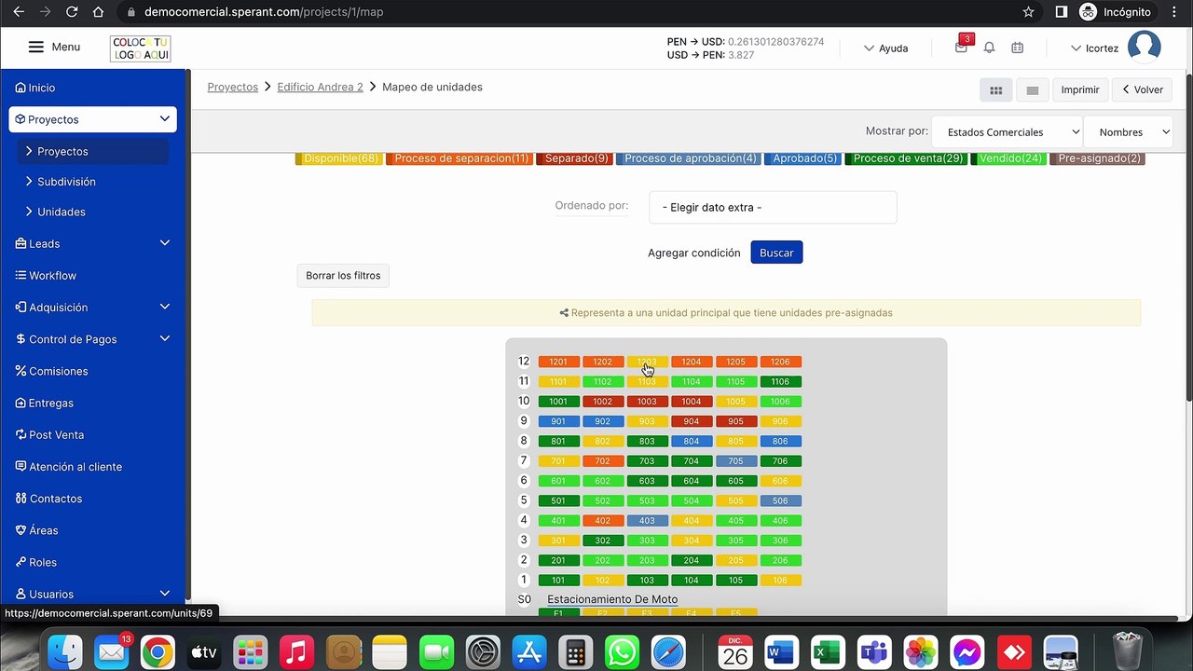Screen dimensions: 1193x671
Task: Open the hamburger Menu icon
Action: point(36,47)
